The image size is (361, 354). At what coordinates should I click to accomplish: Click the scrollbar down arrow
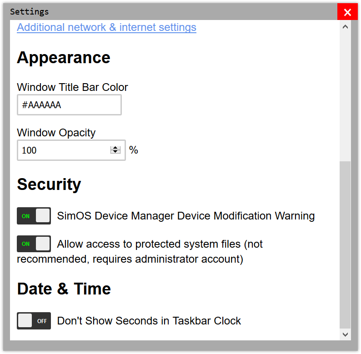tap(345, 334)
